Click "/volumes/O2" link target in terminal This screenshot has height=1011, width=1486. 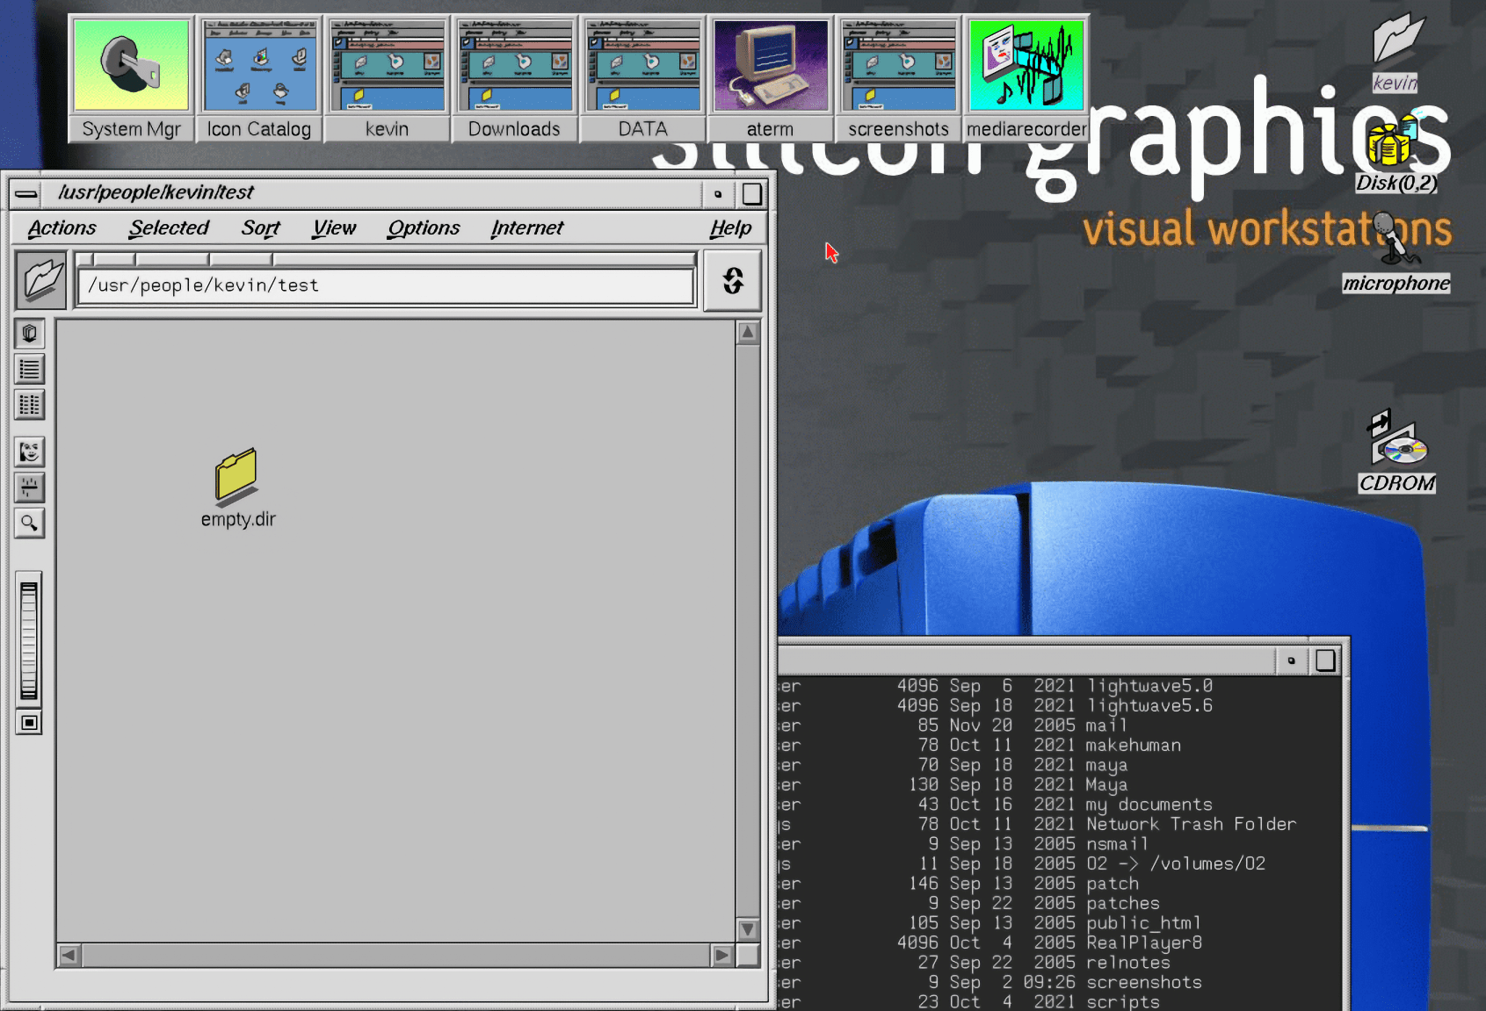(x=1208, y=864)
